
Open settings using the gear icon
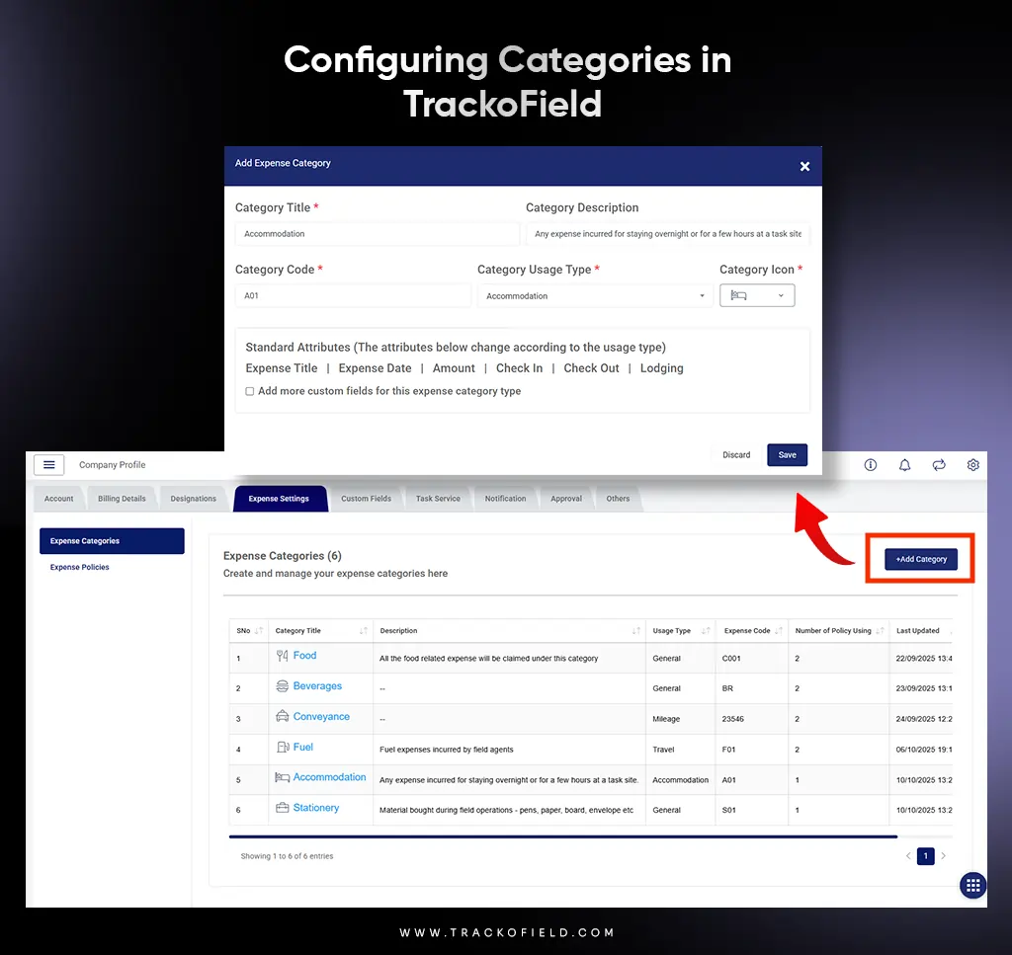click(972, 464)
